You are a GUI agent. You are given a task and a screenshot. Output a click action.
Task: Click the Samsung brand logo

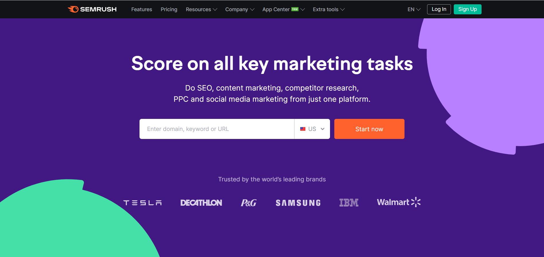(298, 203)
